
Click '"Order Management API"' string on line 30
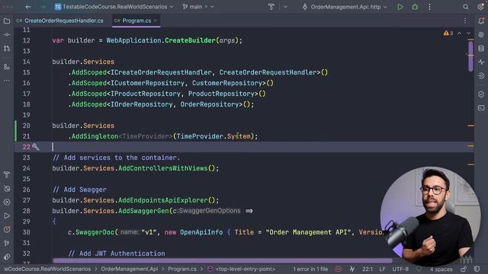pos(308,232)
